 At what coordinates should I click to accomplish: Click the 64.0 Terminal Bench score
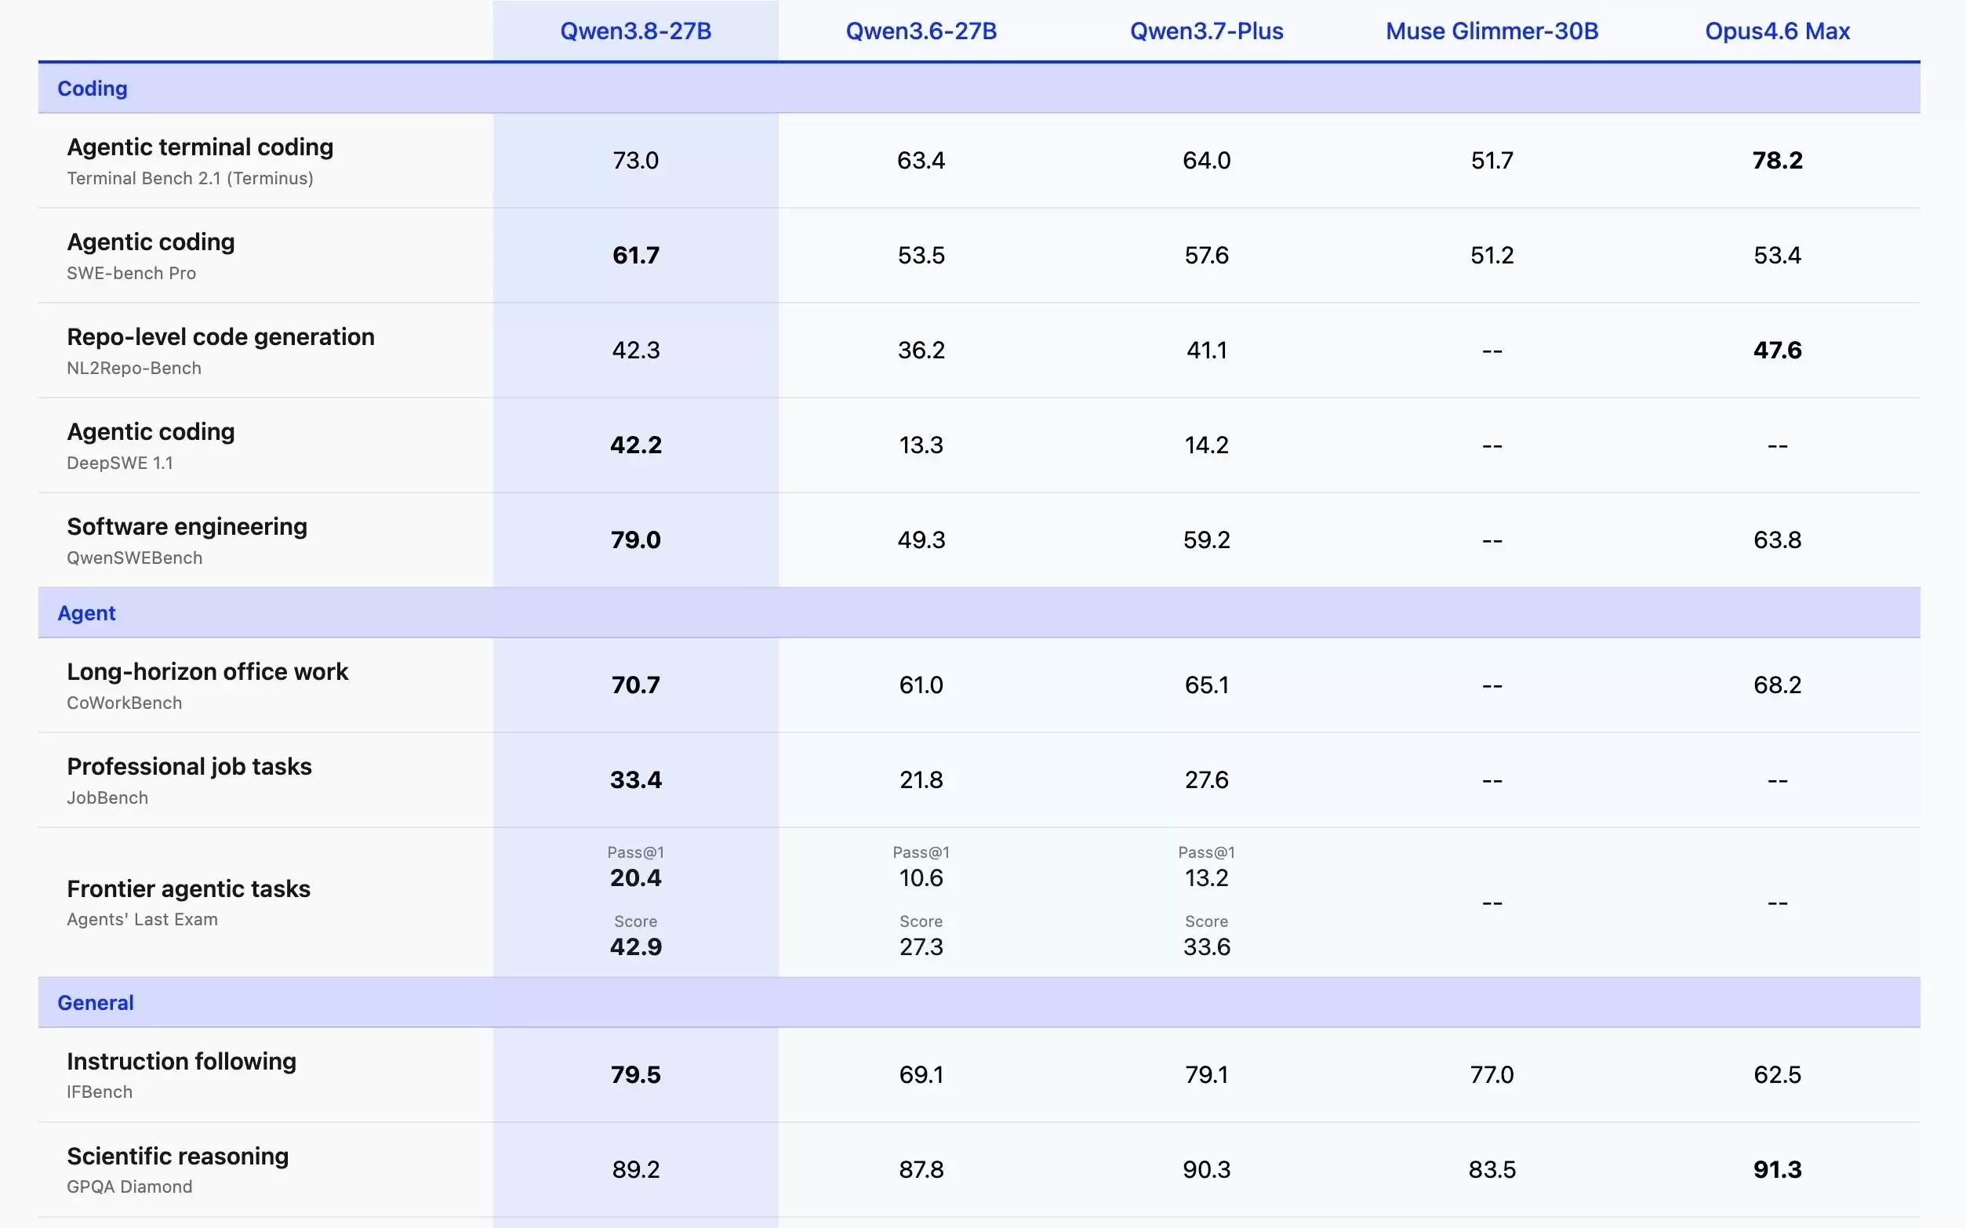[x=1207, y=160]
